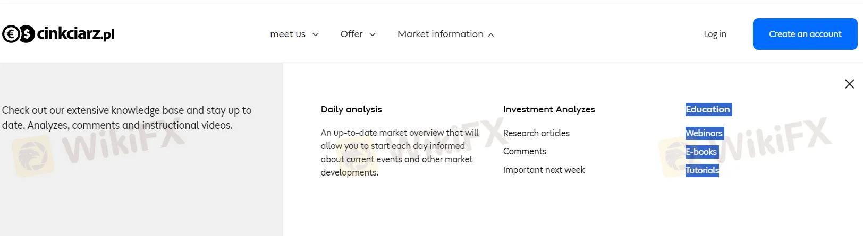This screenshot has height=236, width=863.
Task: Open the 'Daily analysis' heading link
Action: point(351,109)
